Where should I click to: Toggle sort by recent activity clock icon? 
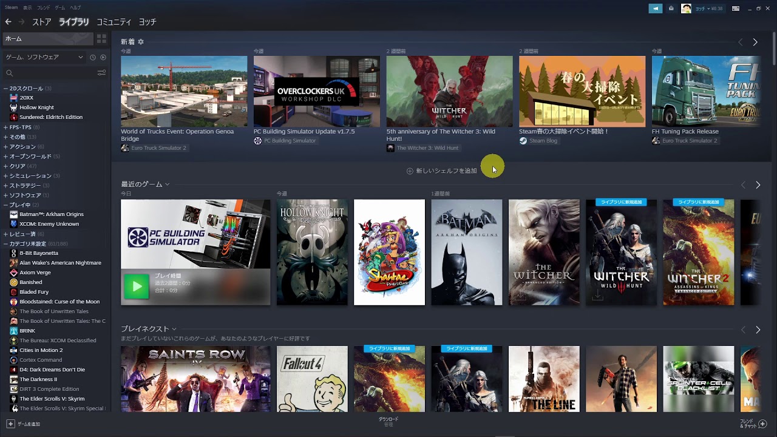pyautogui.click(x=93, y=57)
